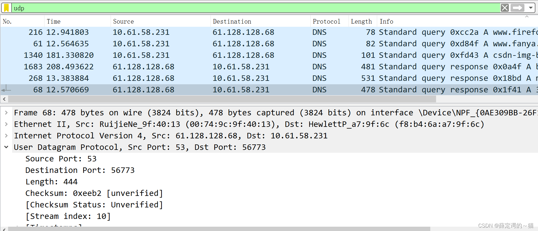This screenshot has height=231, width=538.
Task: Select packet number 68 row
Action: tap(269, 90)
